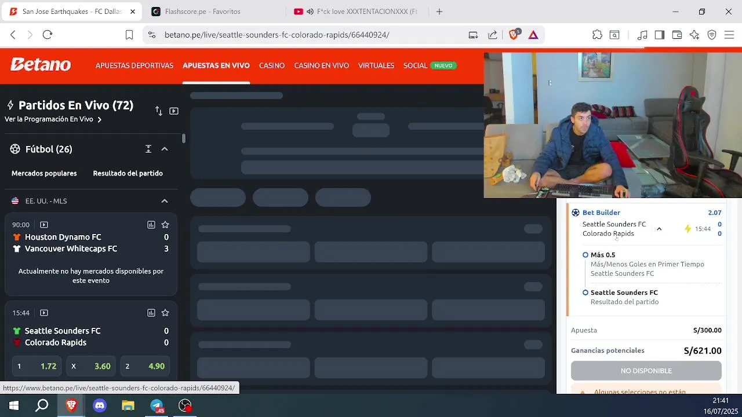Reload the current page
Image resolution: width=742 pixels, height=417 pixels.
48,35
